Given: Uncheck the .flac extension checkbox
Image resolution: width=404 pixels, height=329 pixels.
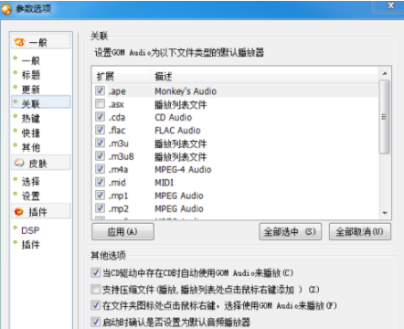Looking at the screenshot, I should pos(100,130).
